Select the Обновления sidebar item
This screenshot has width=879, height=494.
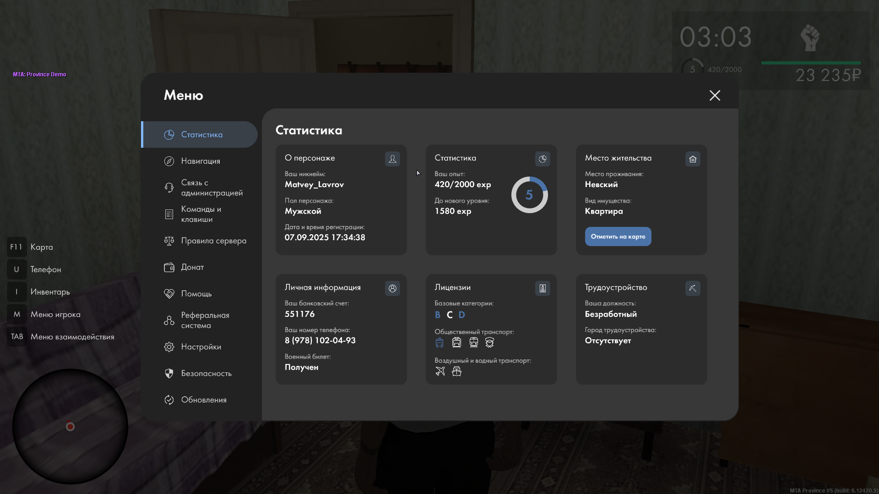[x=203, y=400]
